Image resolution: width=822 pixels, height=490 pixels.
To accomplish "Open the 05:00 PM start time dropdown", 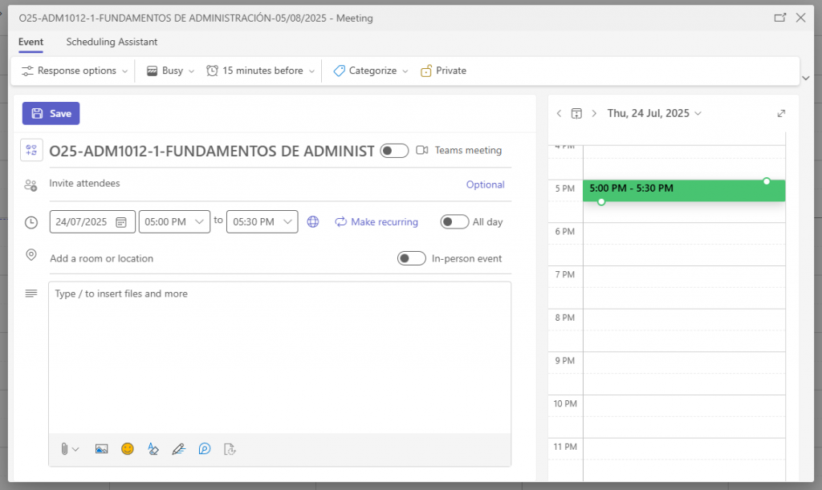I will click(x=174, y=222).
